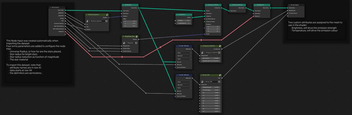The height and width of the screenshot is (115, 352).
Task: Collapse the Instance on Points node
Action: point(206,5)
